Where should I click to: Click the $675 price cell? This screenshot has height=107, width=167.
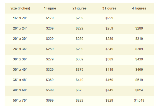[80, 90]
